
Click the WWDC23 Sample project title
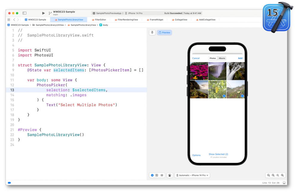pyautogui.click(x=64, y=12)
